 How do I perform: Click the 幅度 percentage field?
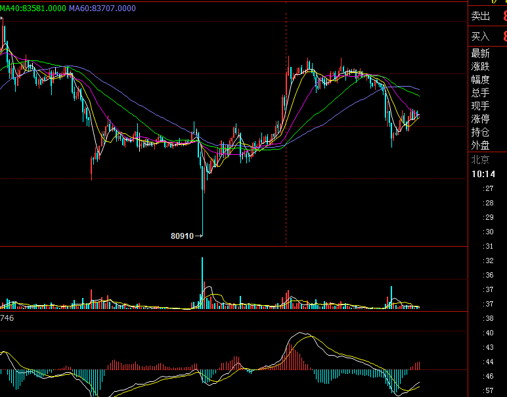coord(480,79)
